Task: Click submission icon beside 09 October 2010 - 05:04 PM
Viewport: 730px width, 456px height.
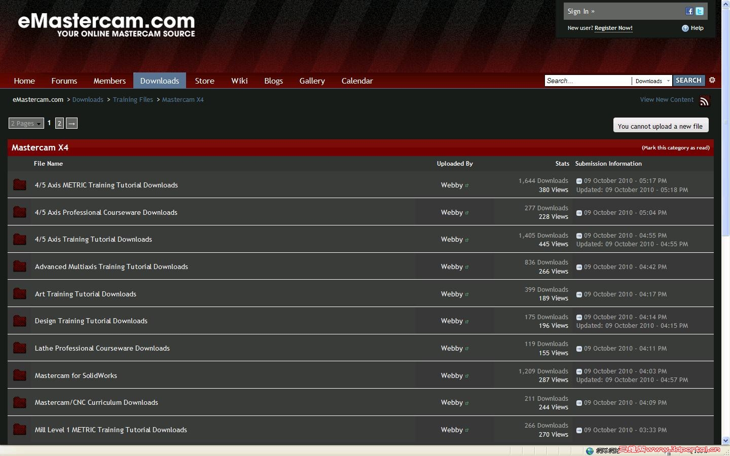Action: 579,213
